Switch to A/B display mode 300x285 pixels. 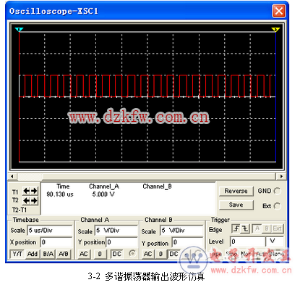click(64, 254)
